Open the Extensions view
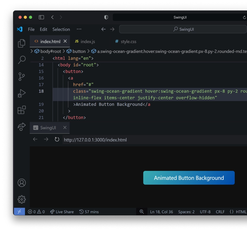 (x=22, y=110)
